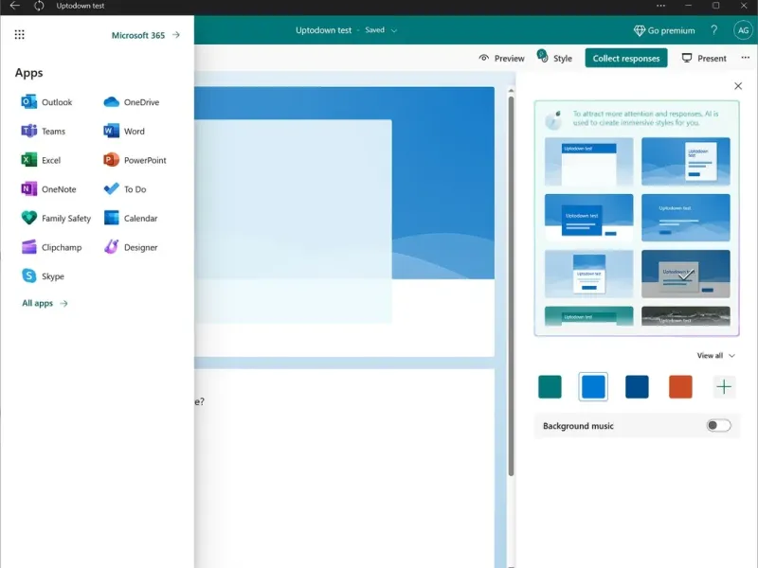Select the bright blue color swatch

coord(593,387)
